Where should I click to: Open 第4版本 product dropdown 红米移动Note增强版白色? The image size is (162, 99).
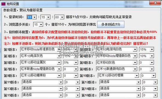[117, 56]
